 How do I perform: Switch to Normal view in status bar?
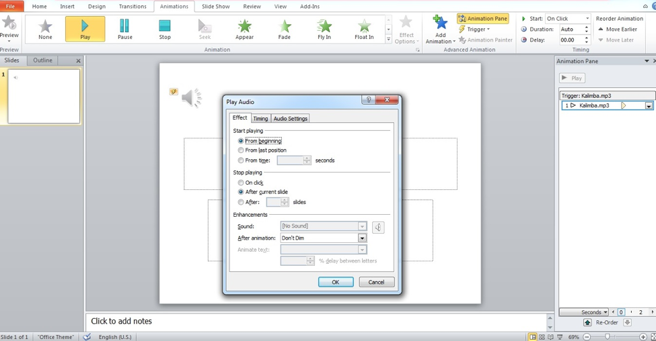click(533, 337)
